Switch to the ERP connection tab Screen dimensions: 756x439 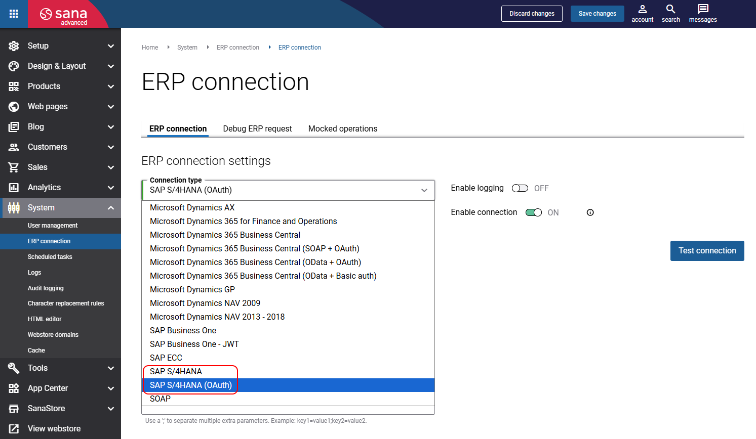pos(178,128)
